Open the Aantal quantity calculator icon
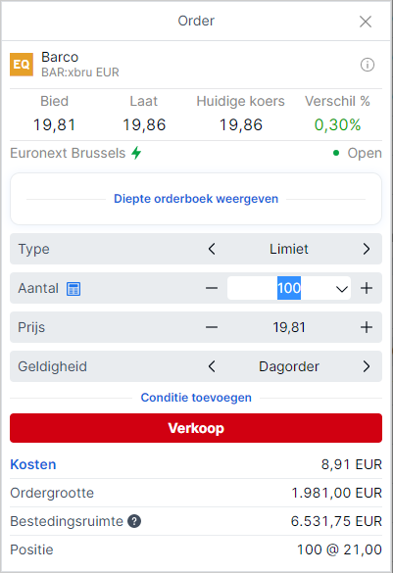Screen dimensions: 393x573 pos(74,289)
